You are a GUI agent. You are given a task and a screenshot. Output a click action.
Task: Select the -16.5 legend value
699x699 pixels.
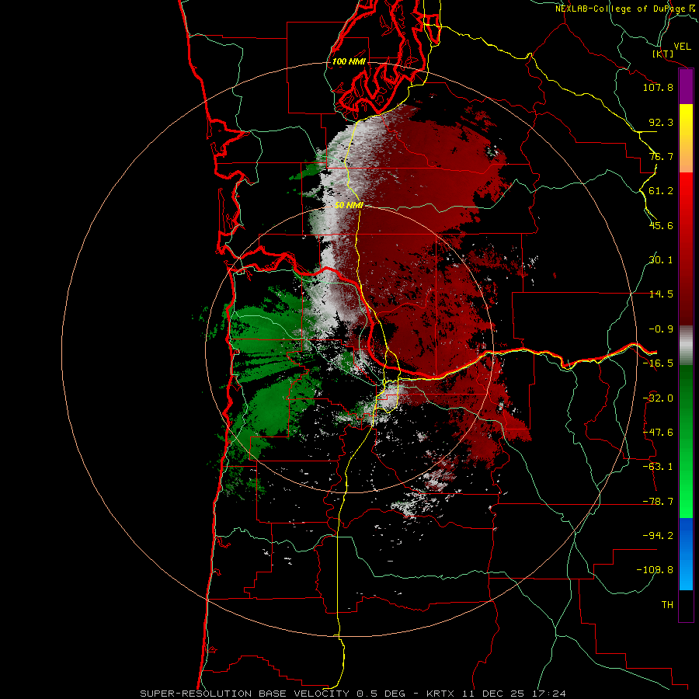click(x=658, y=363)
